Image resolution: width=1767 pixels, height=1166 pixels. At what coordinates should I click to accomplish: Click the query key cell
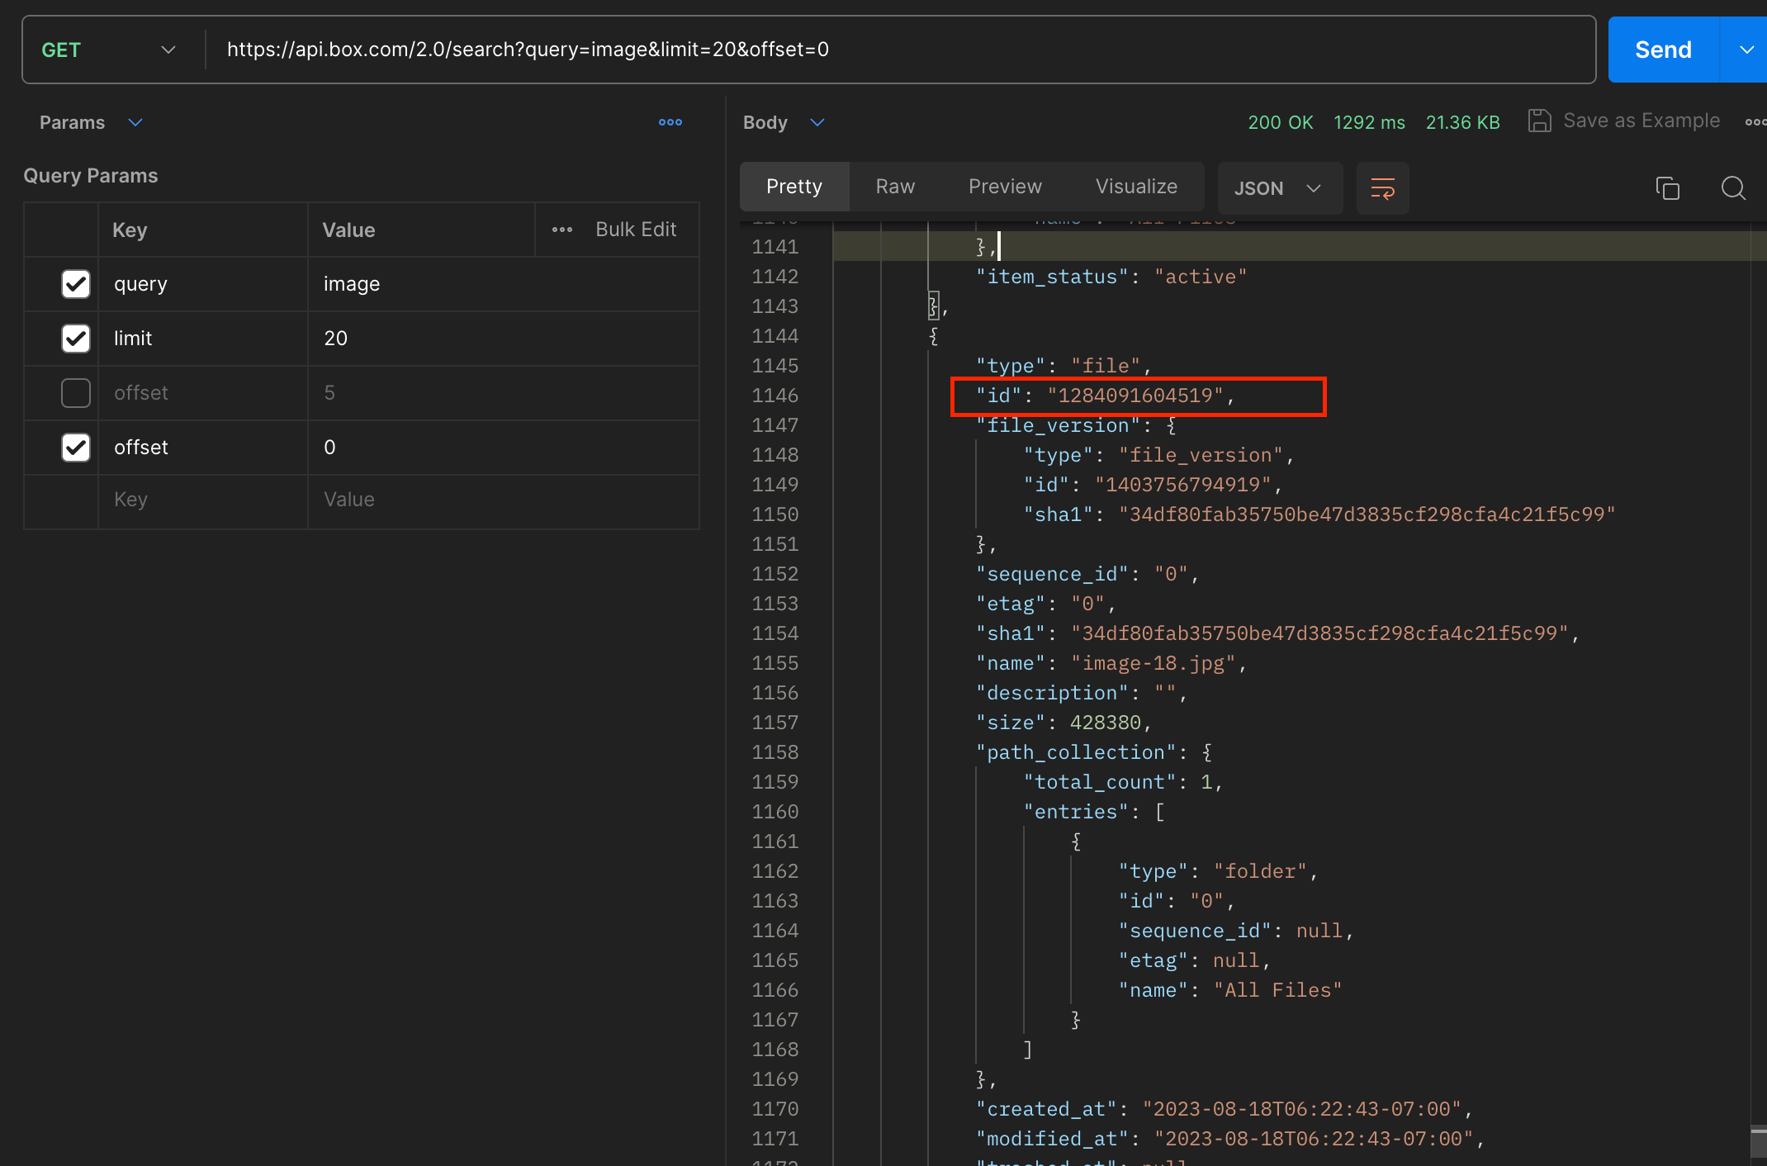(203, 284)
